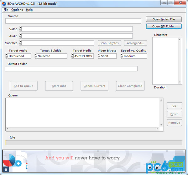Open the Help menu

click(29, 10)
